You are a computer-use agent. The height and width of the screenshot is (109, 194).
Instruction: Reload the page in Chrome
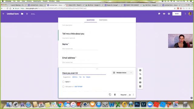point(7,8)
